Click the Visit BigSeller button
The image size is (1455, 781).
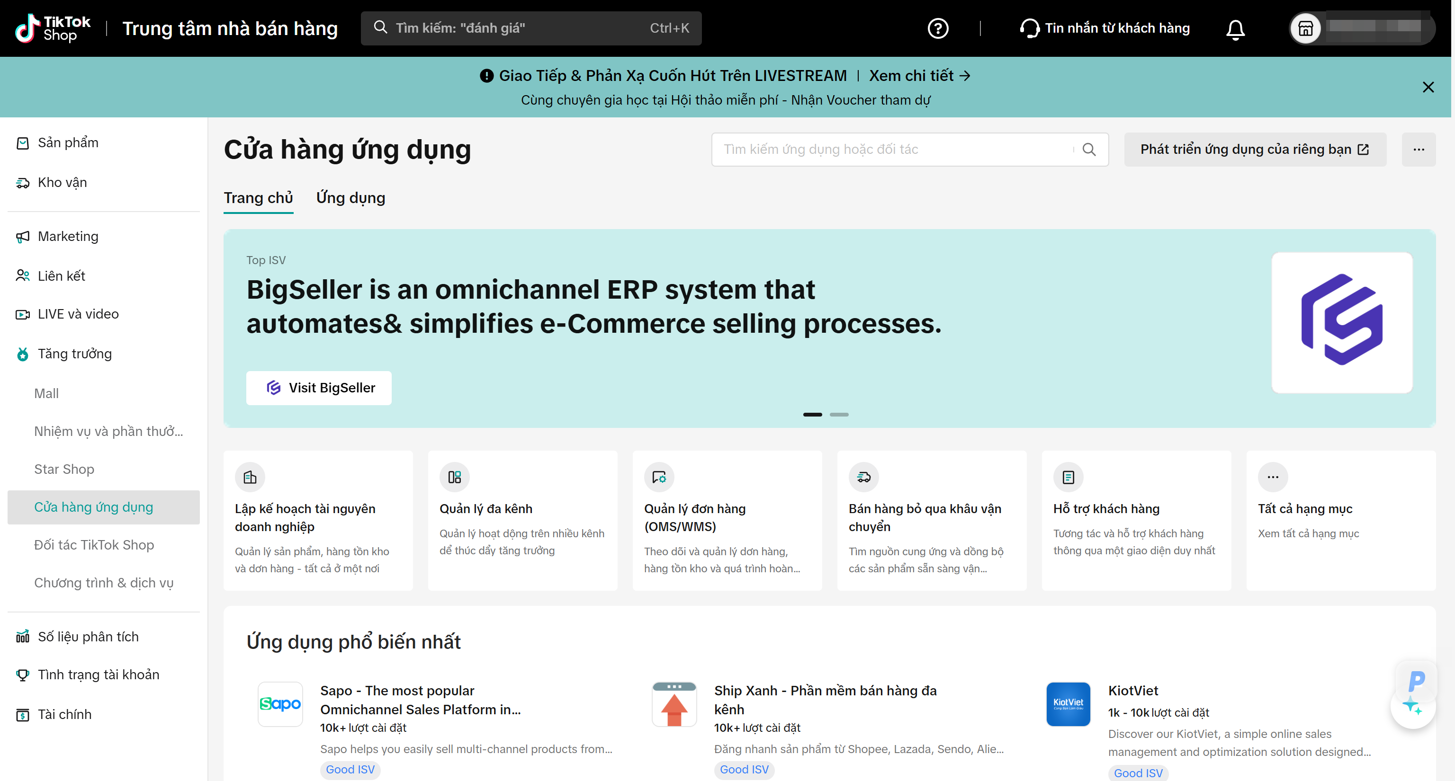(319, 388)
